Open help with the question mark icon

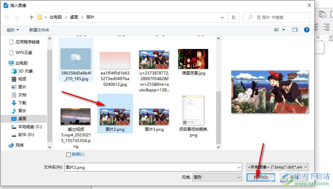pyautogui.click(x=306, y=30)
